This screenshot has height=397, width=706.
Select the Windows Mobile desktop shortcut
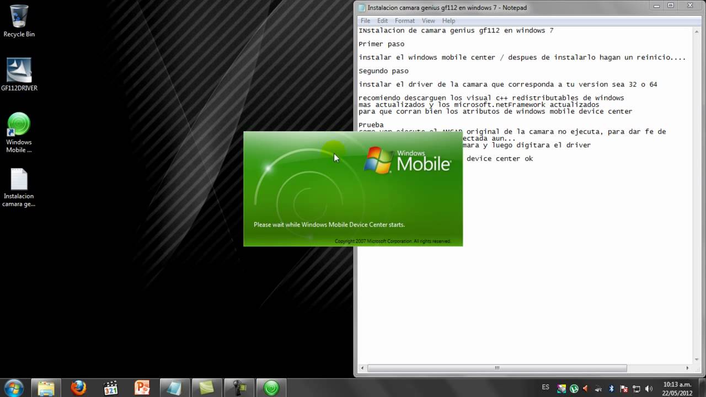pos(19,133)
